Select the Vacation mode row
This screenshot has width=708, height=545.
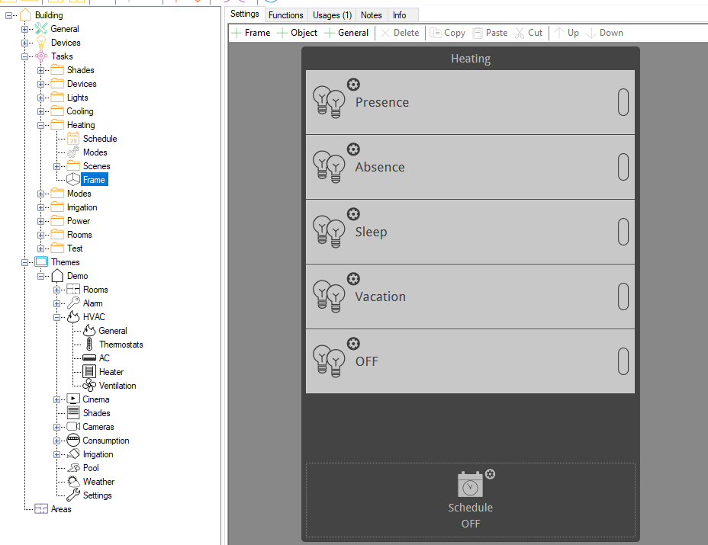(x=470, y=297)
